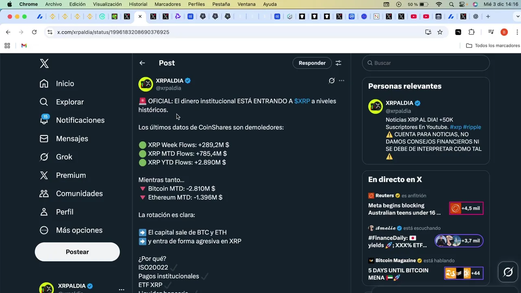Go to Perfil page
Screen dimensions: 521x293
(x=57, y=212)
